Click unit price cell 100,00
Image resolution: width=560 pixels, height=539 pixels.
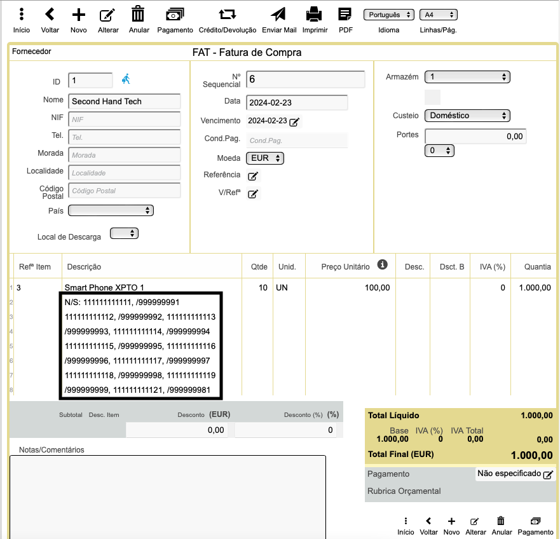point(377,287)
